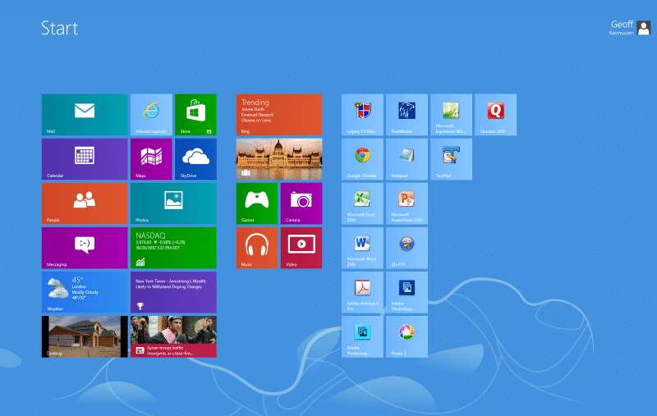Open the Store tile

tap(195, 115)
